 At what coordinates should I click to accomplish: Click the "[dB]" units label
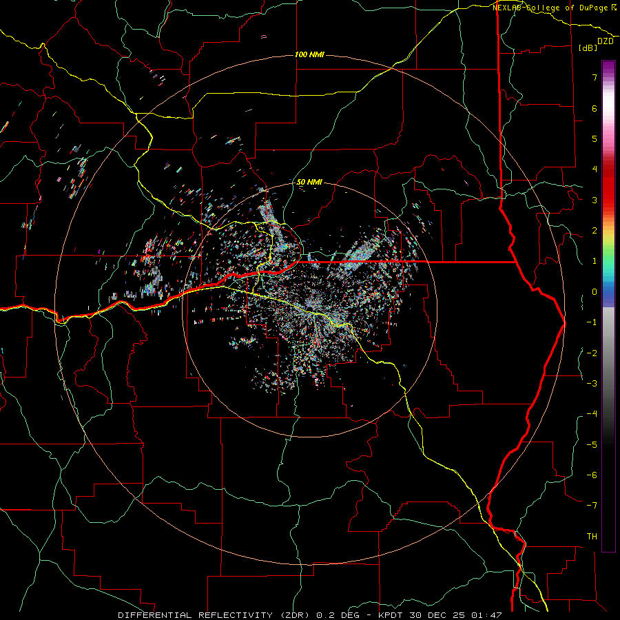(x=588, y=48)
